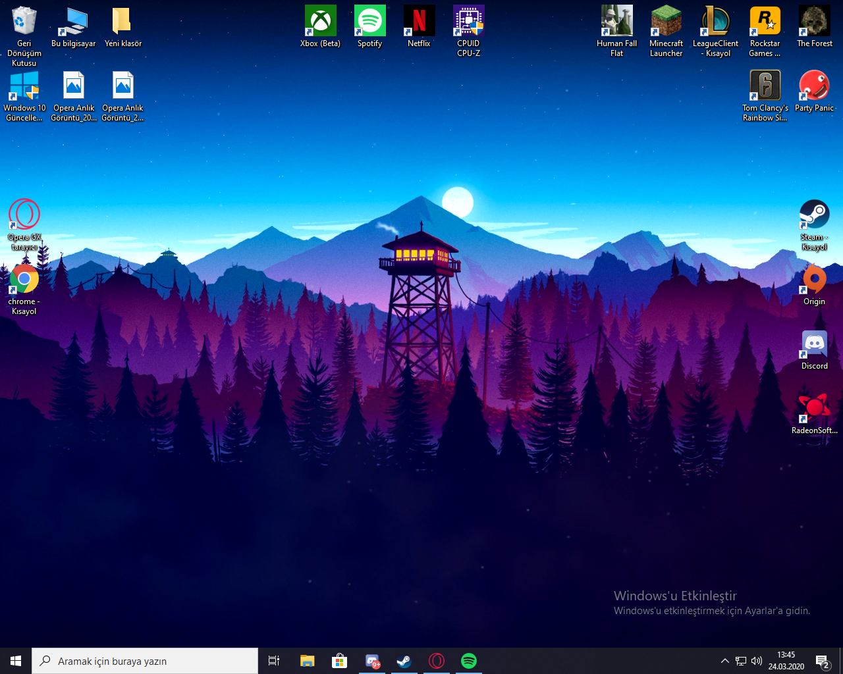
Task: Switch to Spotify in the taskbar
Action: 469,661
